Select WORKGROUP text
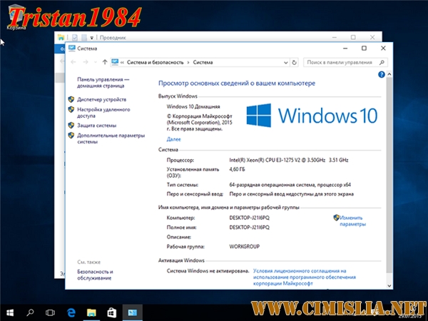Screen dimensions: 428x321 pos(244,247)
